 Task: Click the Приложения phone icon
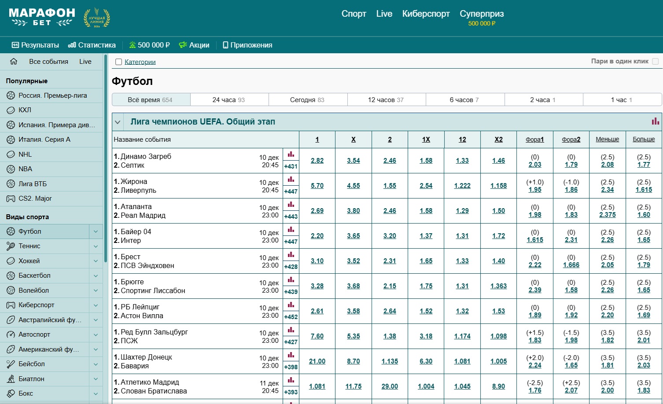coord(225,45)
